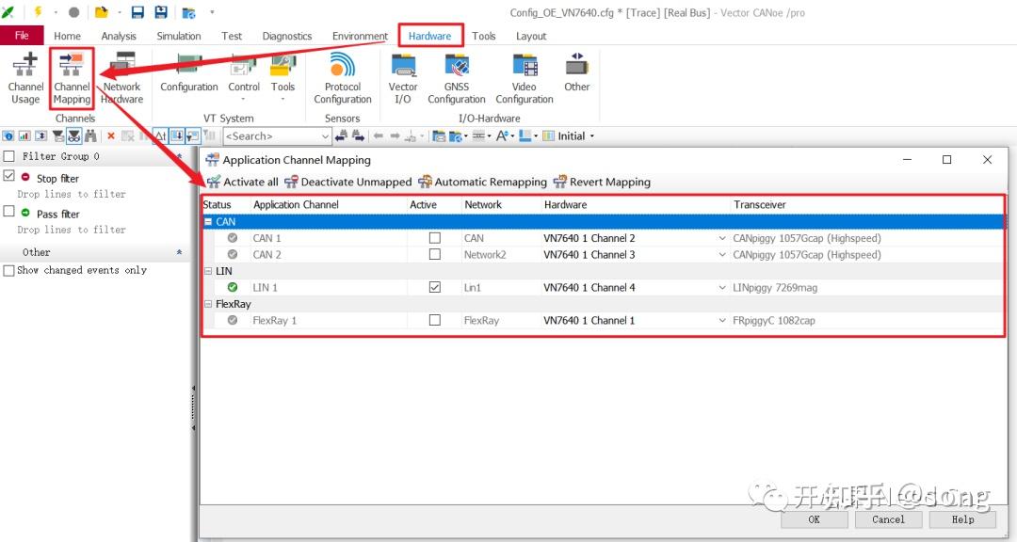Save the configuration using the floppy disk icon
This screenshot has width=1017, height=542.
137,11
